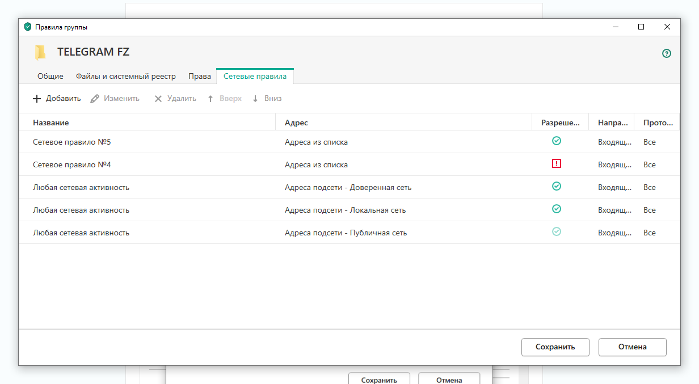Image resolution: width=699 pixels, height=384 pixels.
Task: Select Любая сетевая активность for Публичная сеть
Action: tap(81, 233)
